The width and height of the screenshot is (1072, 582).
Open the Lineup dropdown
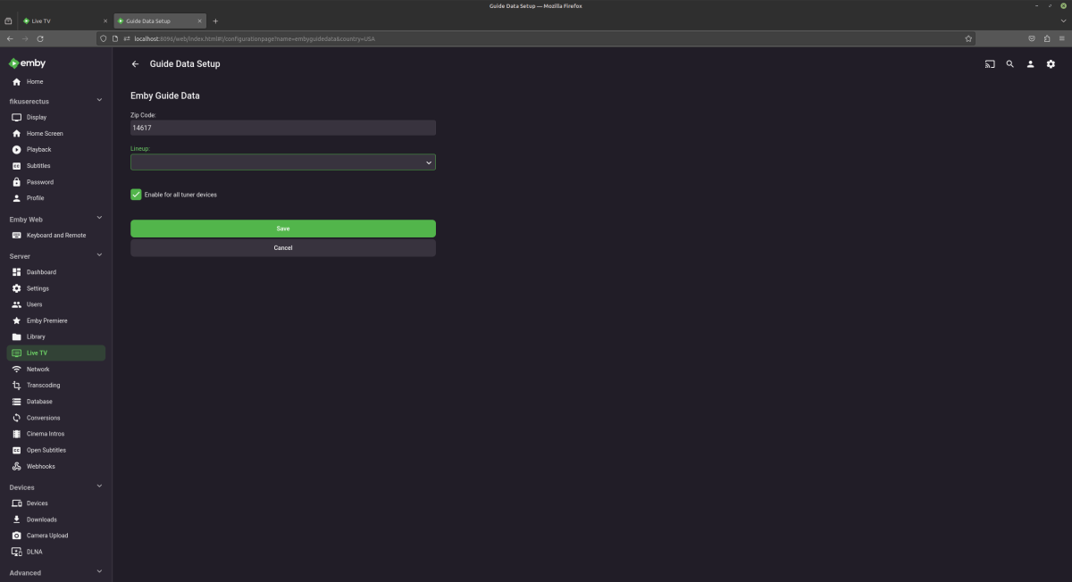point(282,162)
